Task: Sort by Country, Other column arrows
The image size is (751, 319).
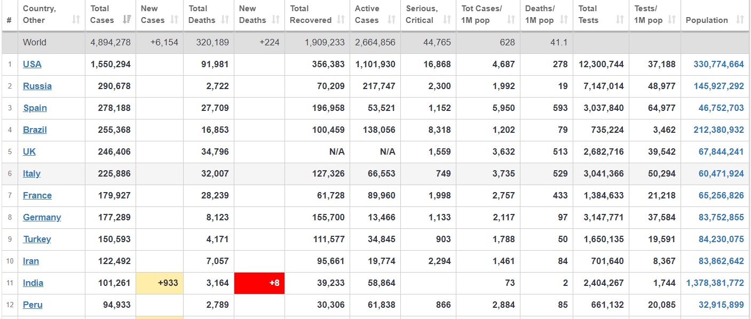Action: click(x=76, y=20)
